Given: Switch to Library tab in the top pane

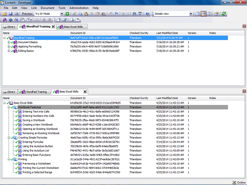Looking at the screenshot, I should point(9,27).
